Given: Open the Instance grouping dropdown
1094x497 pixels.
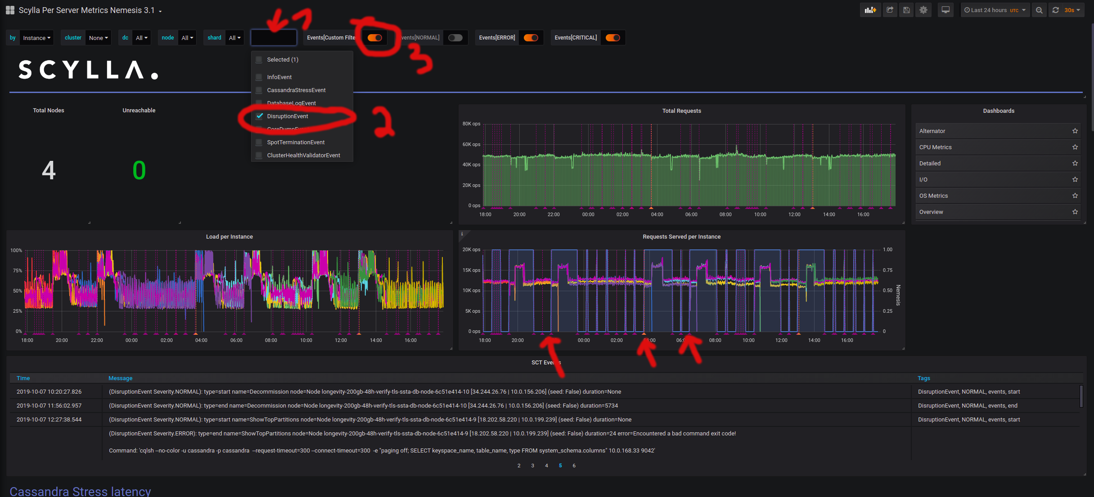Looking at the screenshot, I should click(x=36, y=37).
